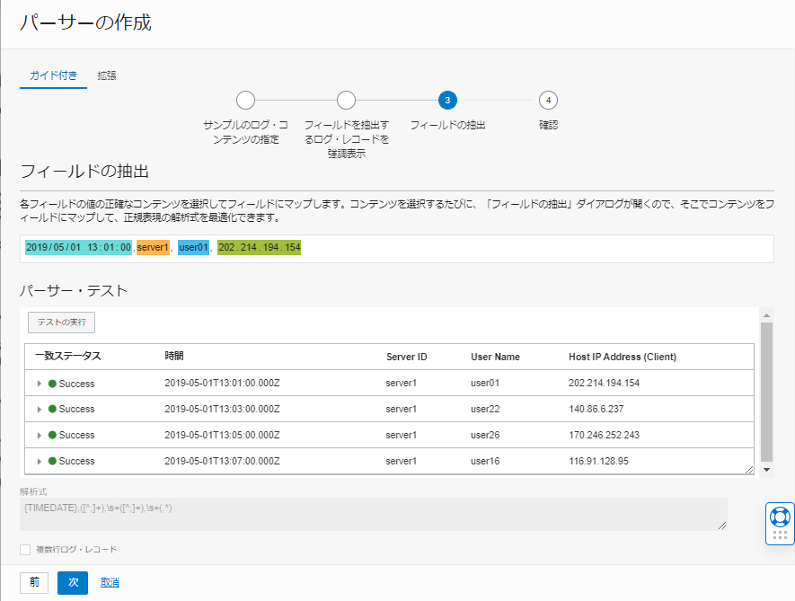Expand the user22 result row
This screenshot has height=601, width=795.
(x=39, y=410)
